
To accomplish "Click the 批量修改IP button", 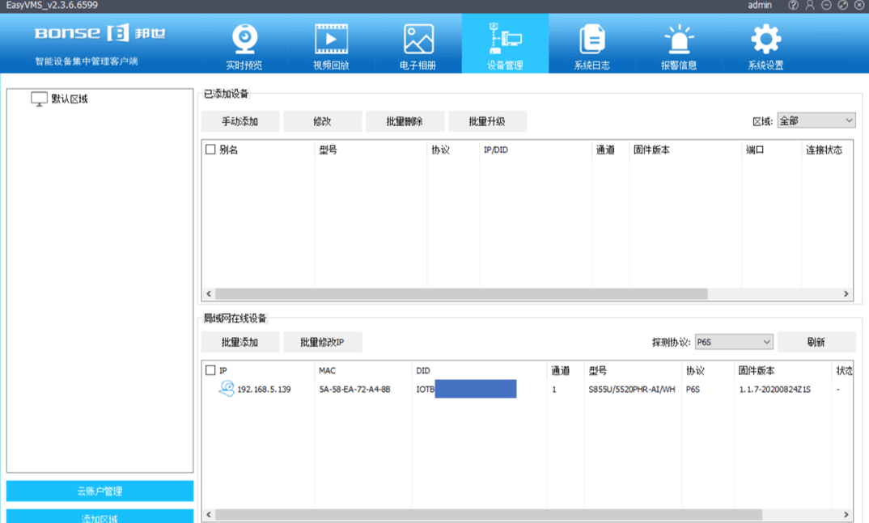I will pos(322,342).
